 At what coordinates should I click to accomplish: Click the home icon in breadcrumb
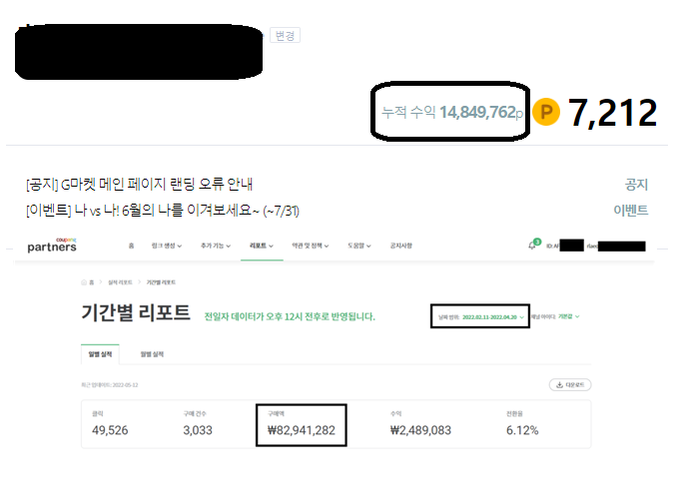point(84,282)
